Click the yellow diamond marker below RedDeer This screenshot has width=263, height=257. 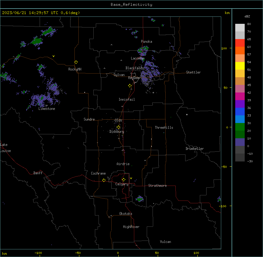point(130,86)
